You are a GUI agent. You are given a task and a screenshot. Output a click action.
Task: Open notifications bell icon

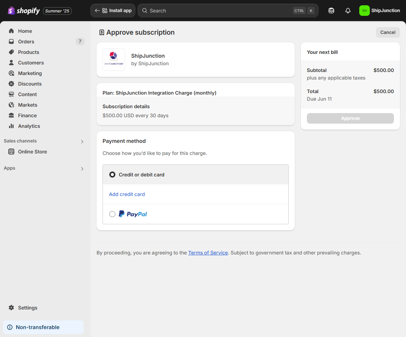point(348,11)
